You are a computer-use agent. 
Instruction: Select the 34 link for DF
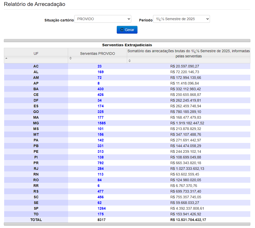point(99,100)
